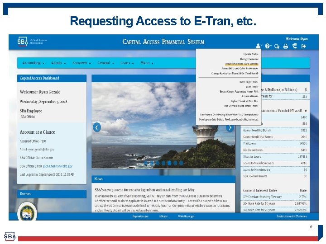Click the Events panel header
The width and height of the screenshot is (326, 244).
52,194
